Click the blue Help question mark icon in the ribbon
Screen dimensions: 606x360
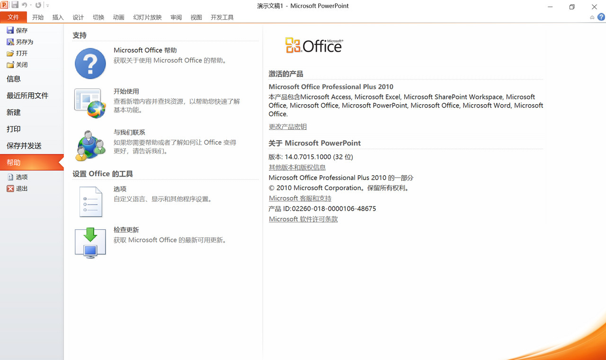coord(601,17)
